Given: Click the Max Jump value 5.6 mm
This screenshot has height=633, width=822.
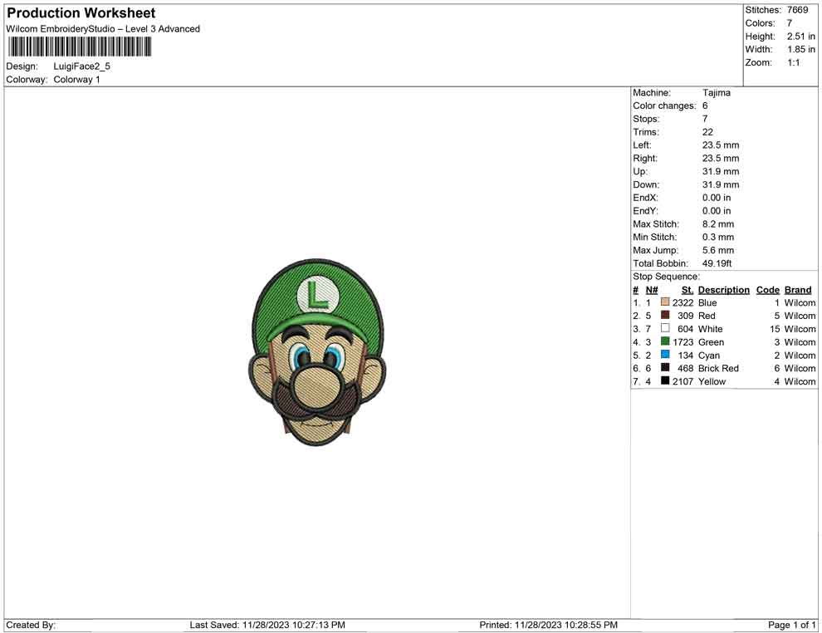Looking at the screenshot, I should [718, 250].
